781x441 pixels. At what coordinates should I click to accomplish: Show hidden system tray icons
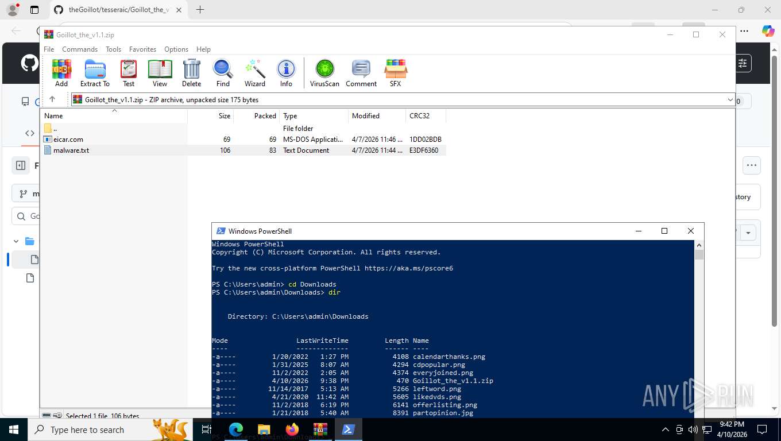(666, 430)
